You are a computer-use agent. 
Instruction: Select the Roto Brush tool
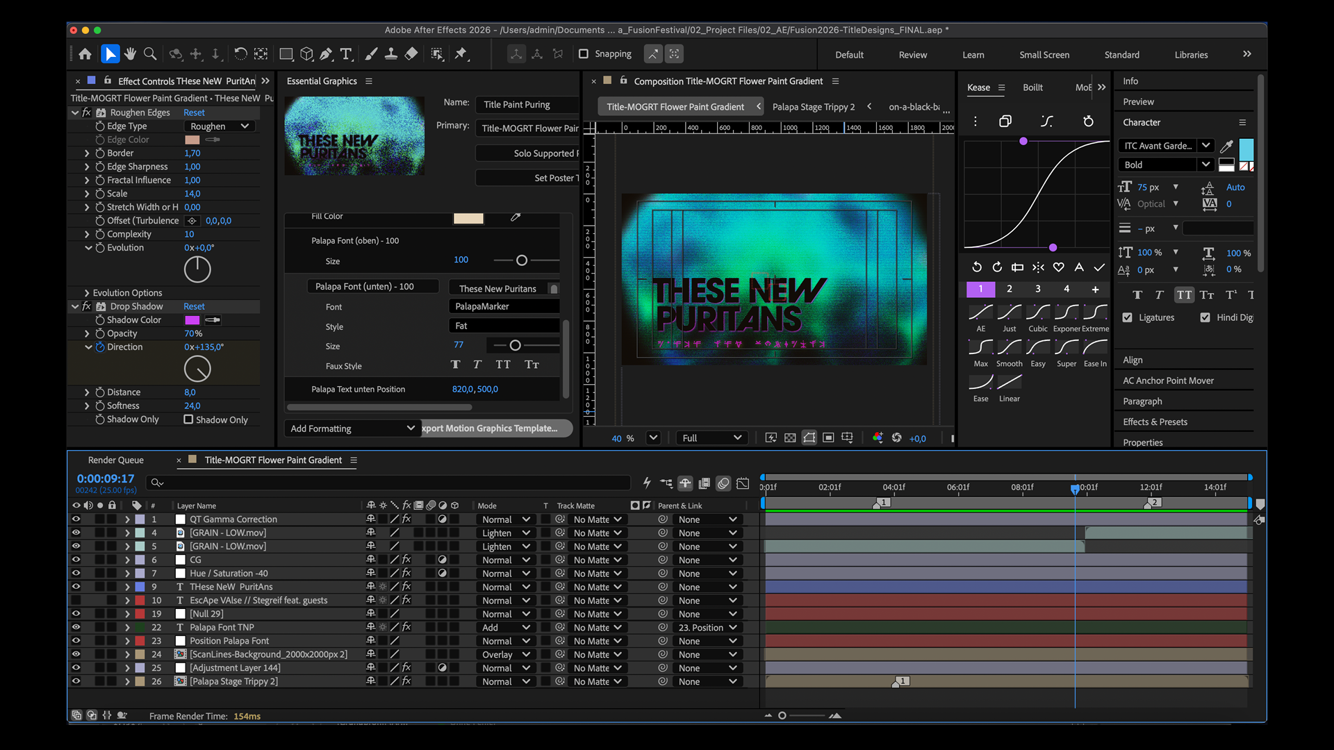pyautogui.click(x=437, y=54)
